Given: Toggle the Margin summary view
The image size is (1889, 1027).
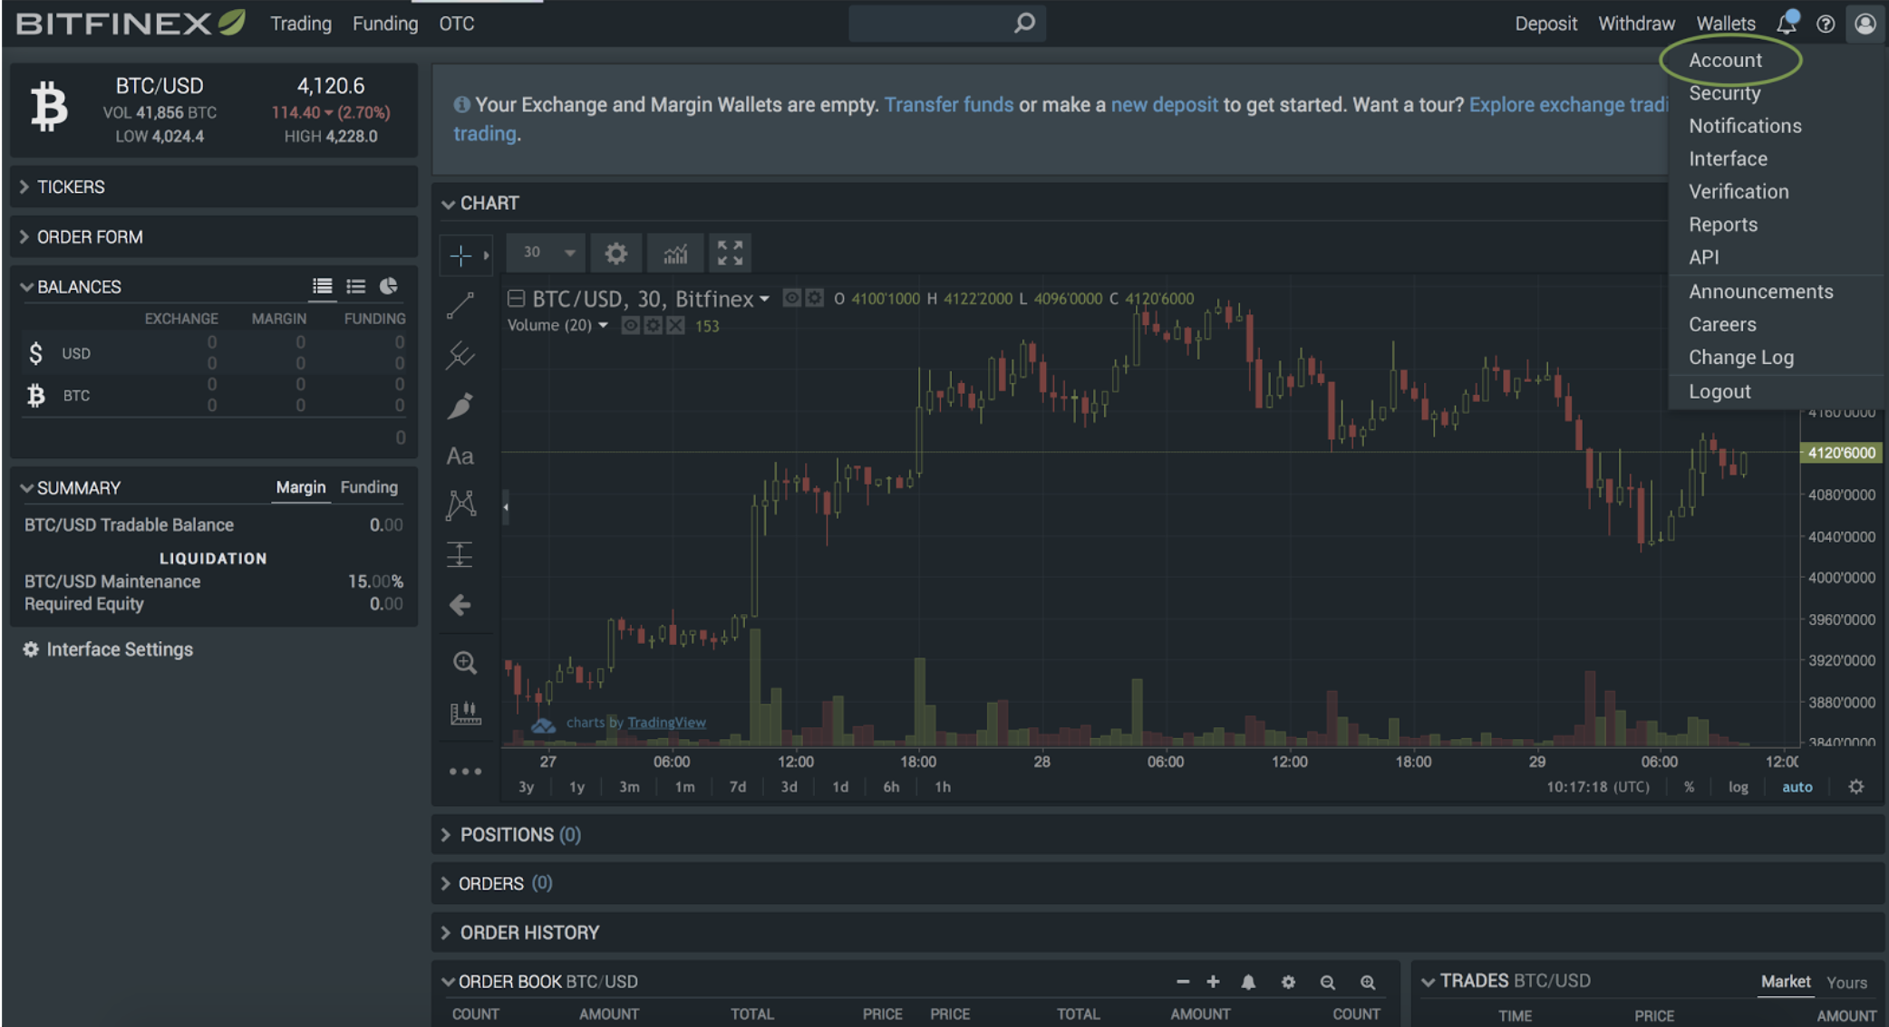Looking at the screenshot, I should point(300,485).
